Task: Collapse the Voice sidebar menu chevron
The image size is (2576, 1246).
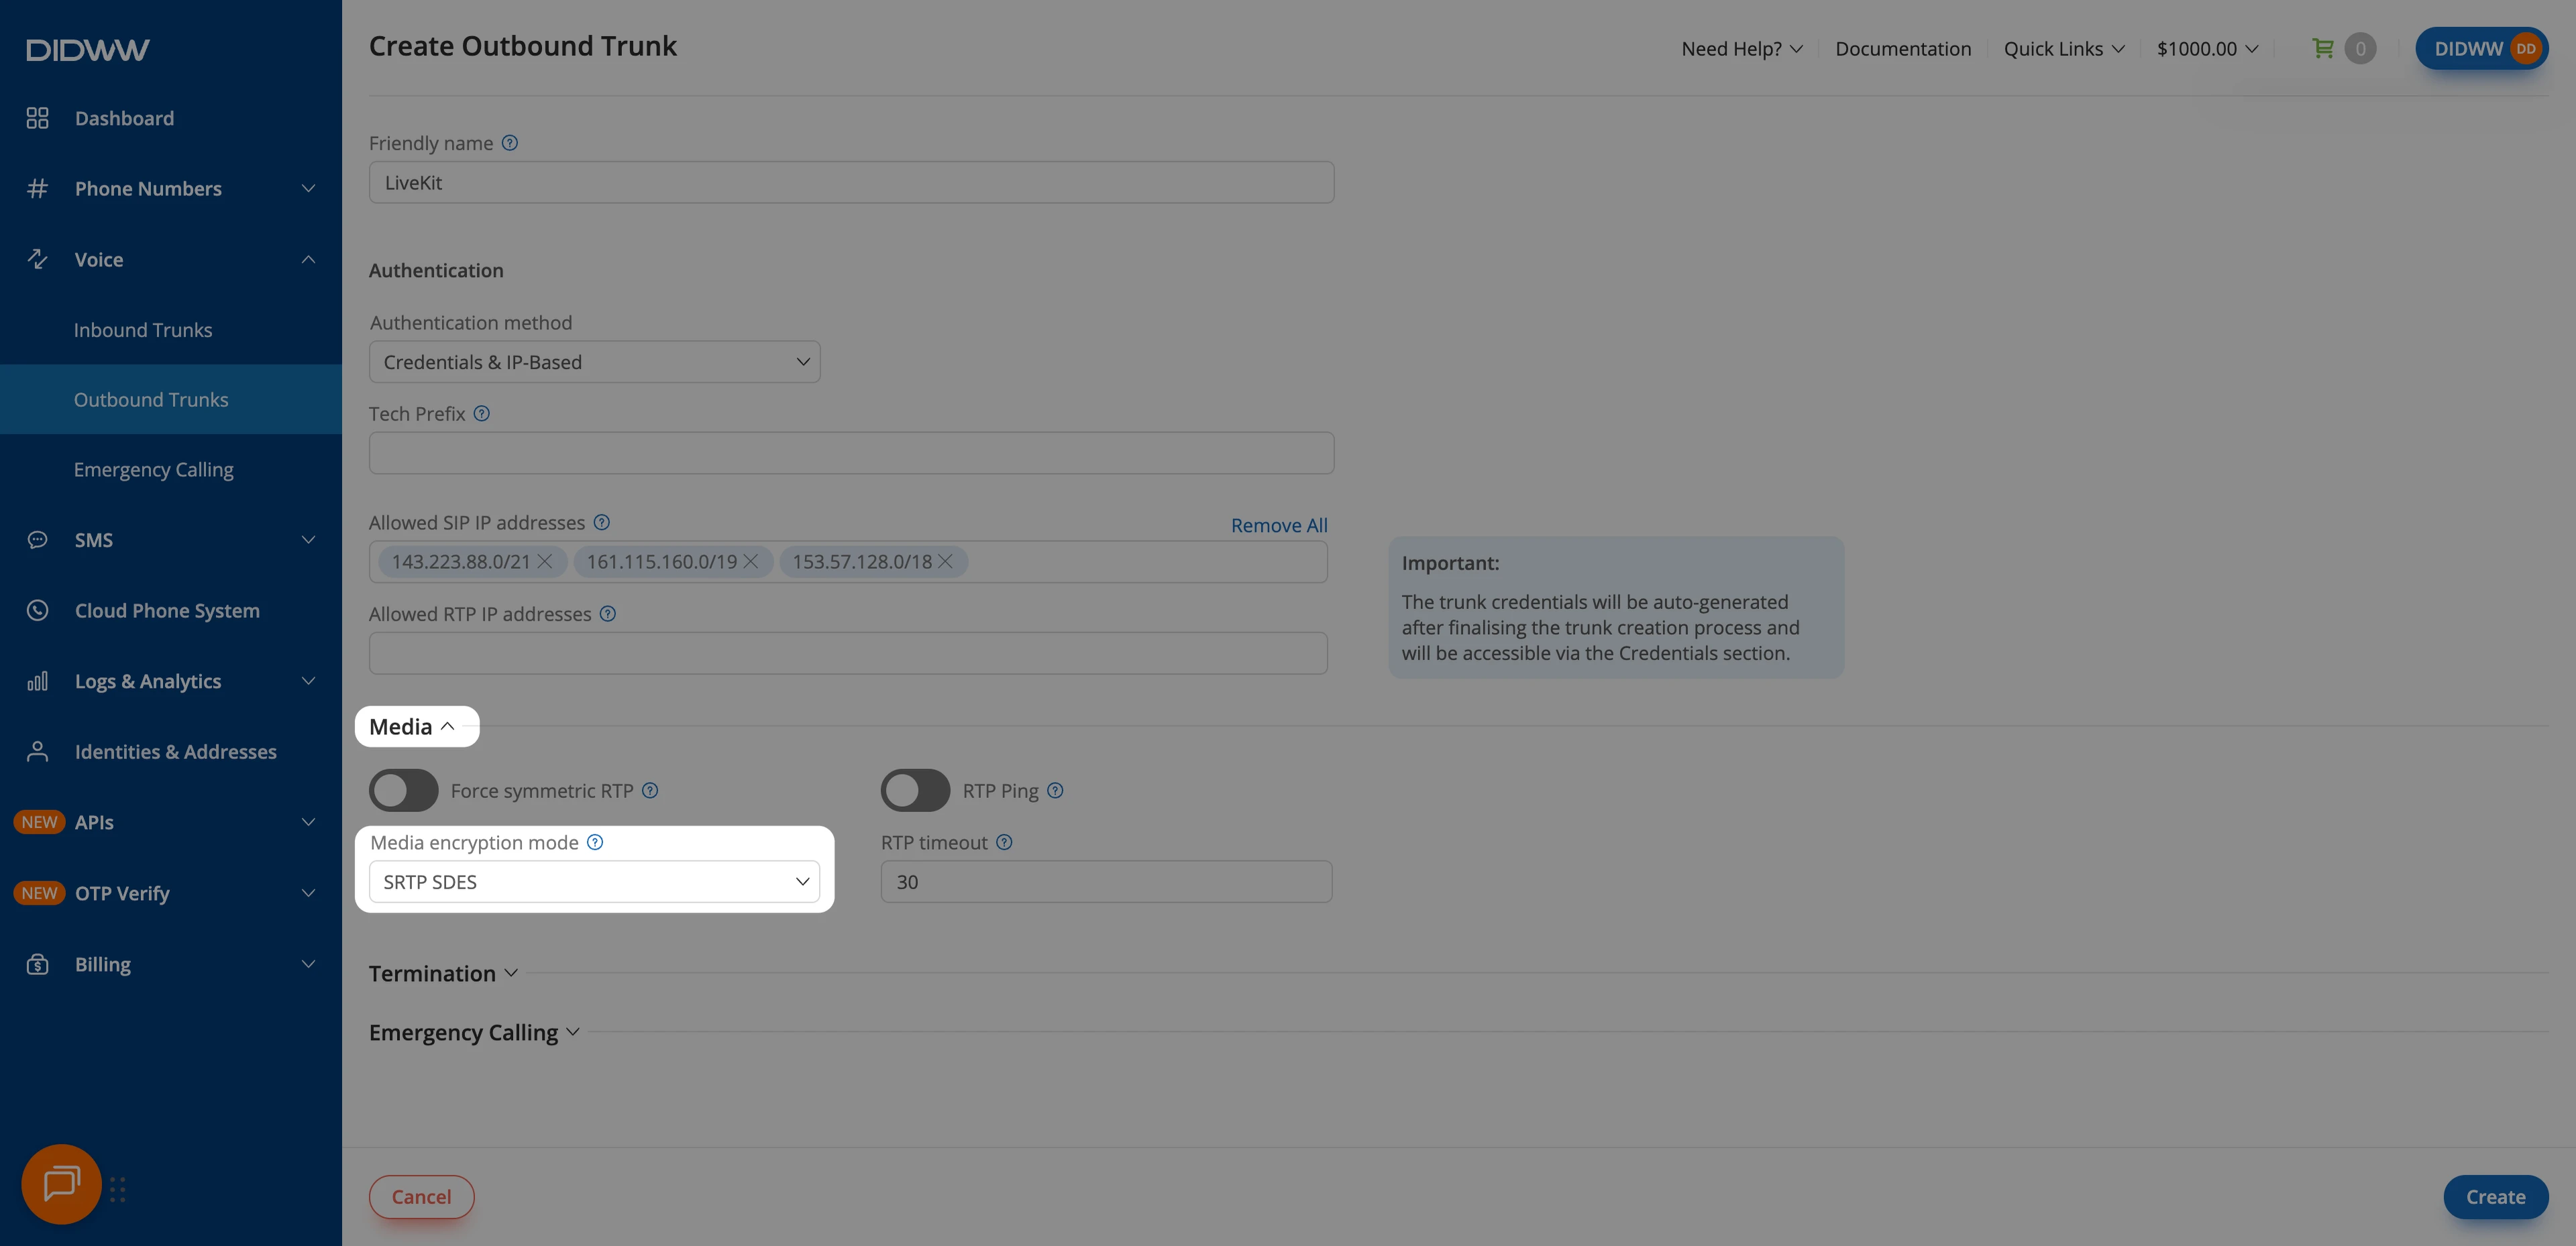Action: [308, 259]
